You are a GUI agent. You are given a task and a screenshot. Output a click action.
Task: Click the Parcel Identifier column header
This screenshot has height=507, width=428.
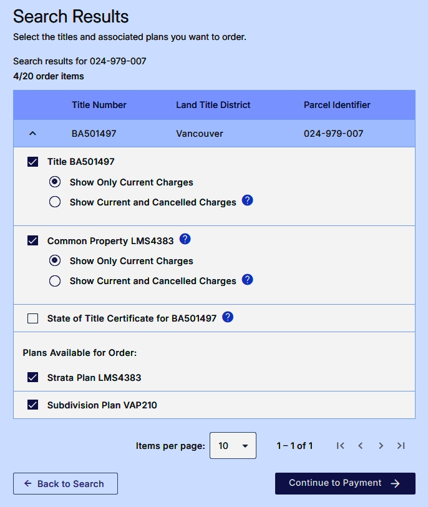click(x=337, y=105)
